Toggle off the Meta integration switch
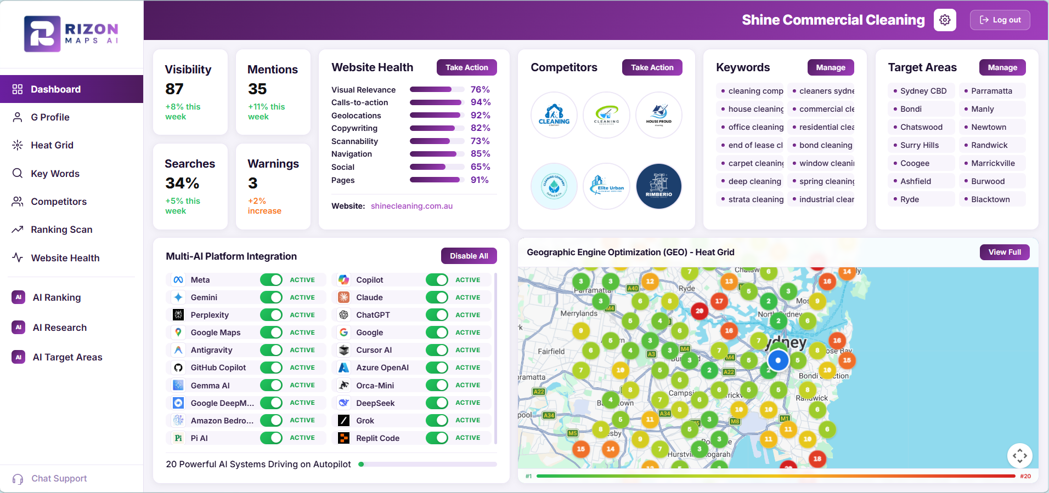Screen dimensions: 1049x493 271,280
